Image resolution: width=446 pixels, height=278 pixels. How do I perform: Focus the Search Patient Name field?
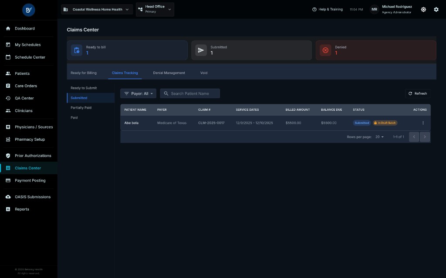click(x=190, y=93)
